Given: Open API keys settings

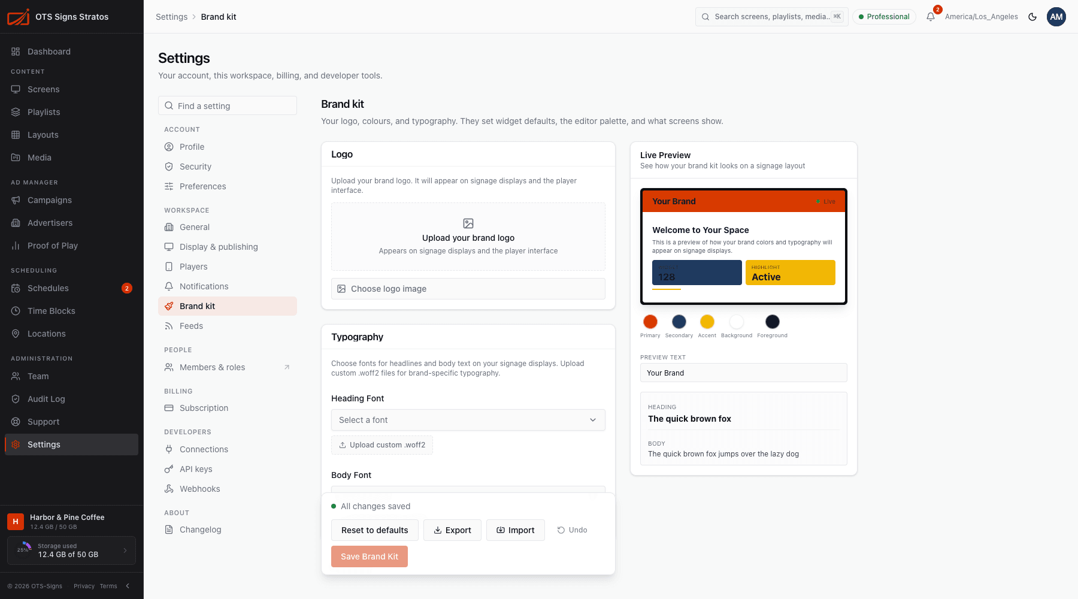Looking at the screenshot, I should [x=228, y=469].
